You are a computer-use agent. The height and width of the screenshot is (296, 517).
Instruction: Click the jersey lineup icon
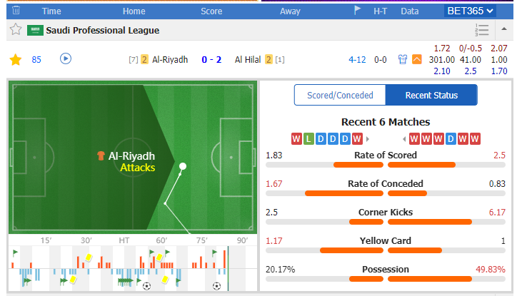(x=402, y=60)
